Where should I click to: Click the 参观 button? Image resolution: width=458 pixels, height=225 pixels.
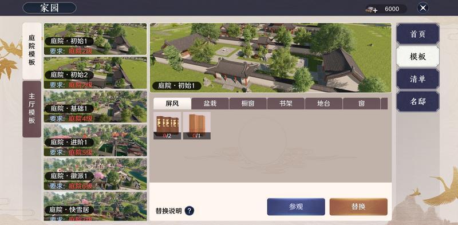tap(296, 207)
